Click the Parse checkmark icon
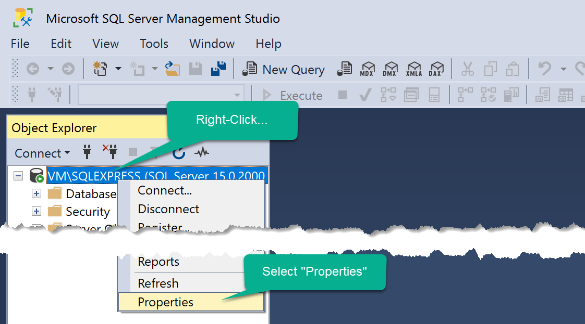585x324 pixels. coord(365,95)
